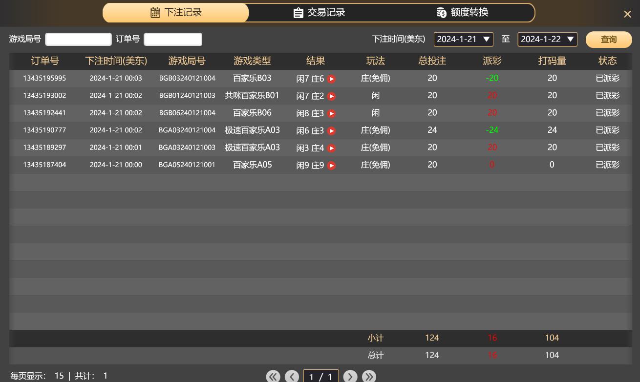Click the 下注时间(美东) column header
640x382 pixels.
[x=116, y=61]
